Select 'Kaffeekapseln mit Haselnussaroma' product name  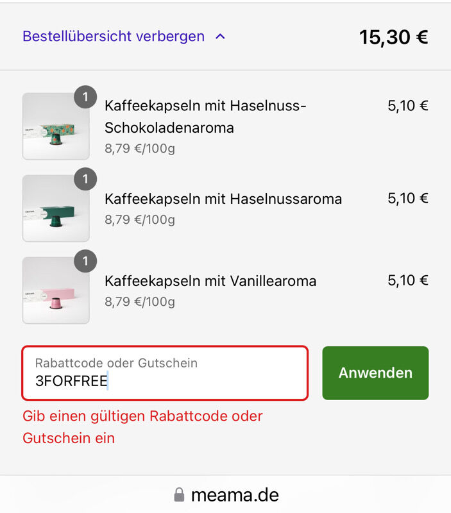(223, 199)
